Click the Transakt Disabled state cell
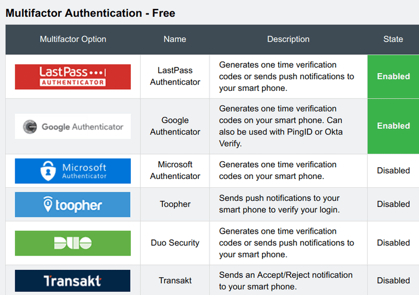 point(393,281)
